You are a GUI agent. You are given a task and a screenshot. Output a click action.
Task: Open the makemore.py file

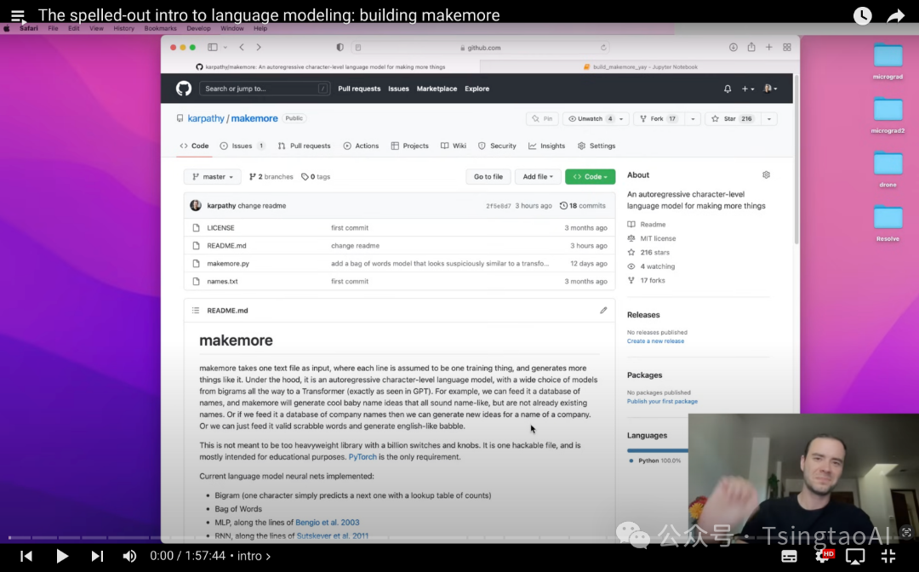click(x=228, y=264)
